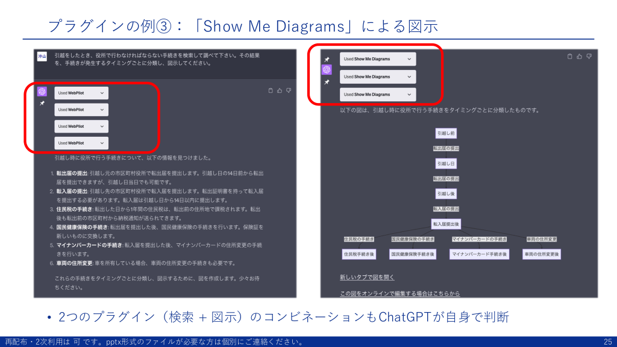This screenshot has width=617, height=347.
Task: Dislike the Show Me Diagrams response
Action: click(x=589, y=57)
